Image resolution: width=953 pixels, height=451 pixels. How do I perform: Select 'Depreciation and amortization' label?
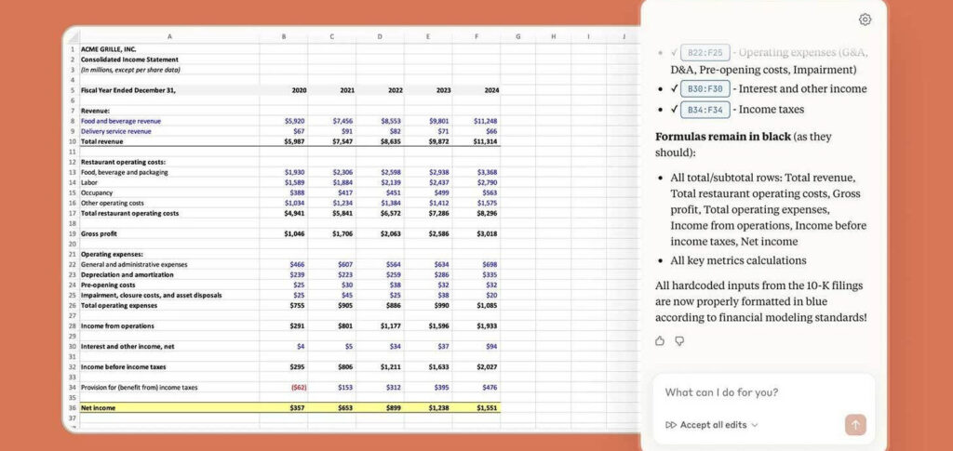[x=127, y=274]
